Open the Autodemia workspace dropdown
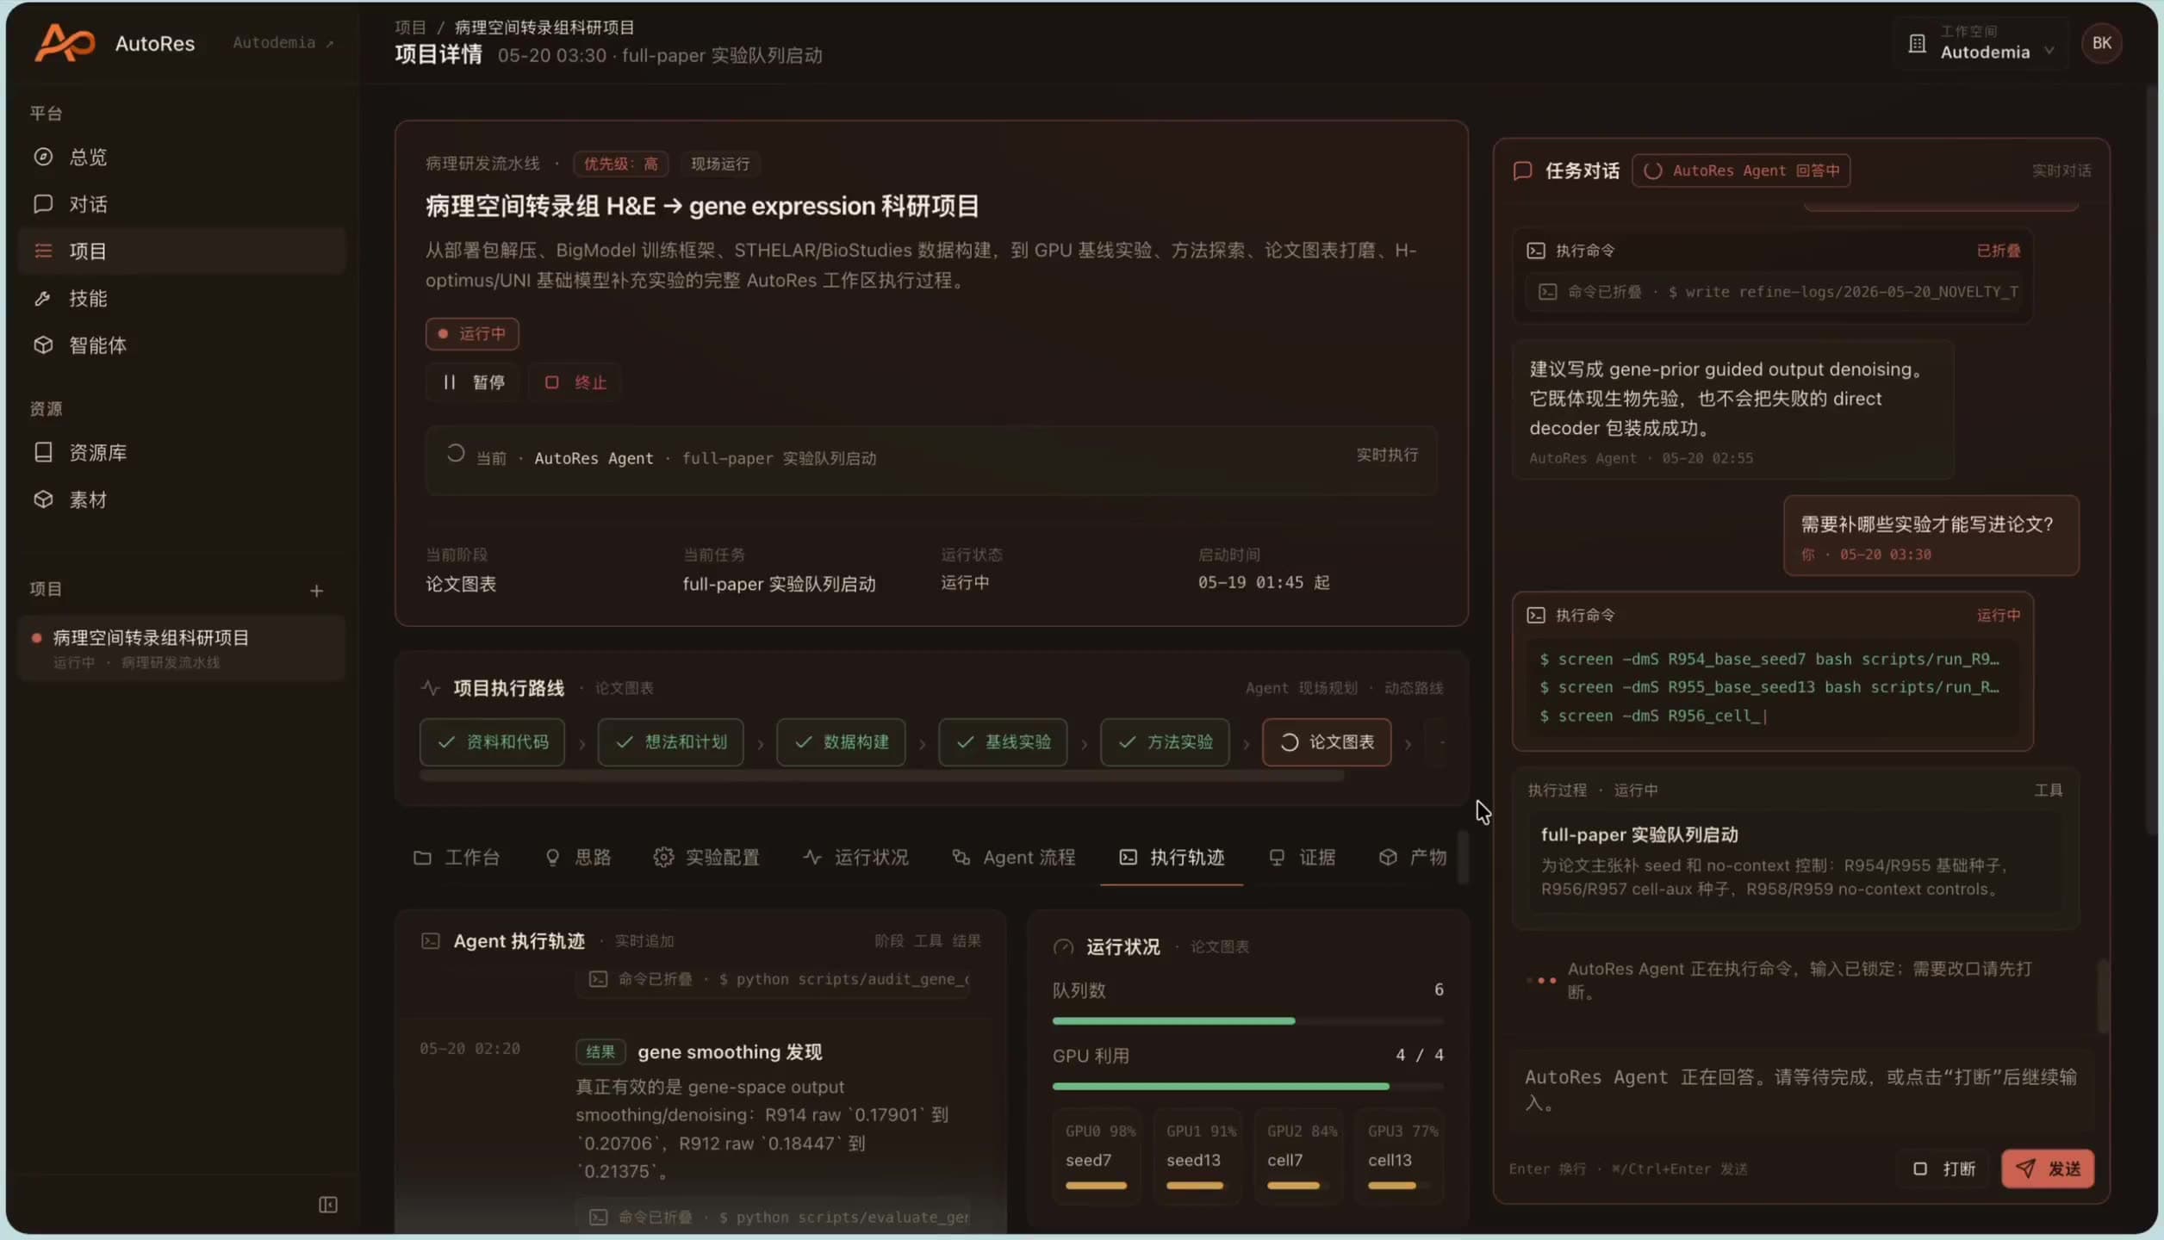 pyautogui.click(x=1981, y=43)
